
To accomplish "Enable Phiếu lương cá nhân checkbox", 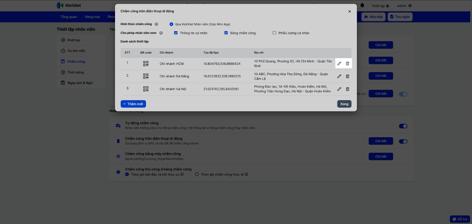I will tap(274, 33).
